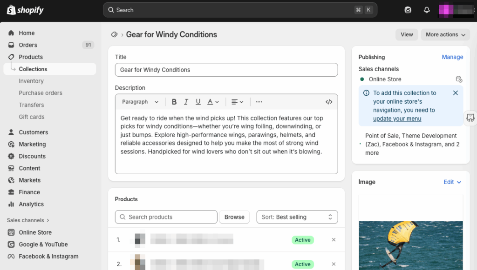Image resolution: width=477 pixels, height=270 pixels.
Task: Click the Bold formatting icon
Action: [x=174, y=102]
